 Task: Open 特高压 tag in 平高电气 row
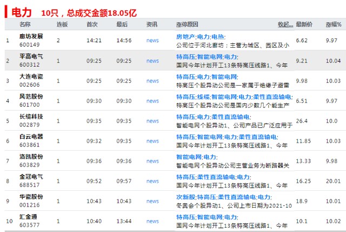click(x=185, y=57)
